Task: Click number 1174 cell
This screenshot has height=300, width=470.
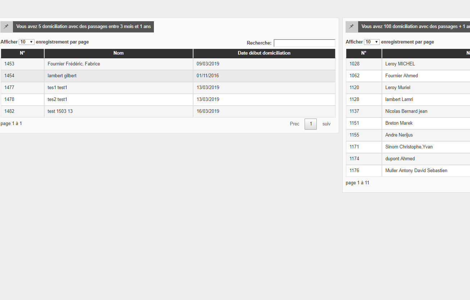Action: 364,159
